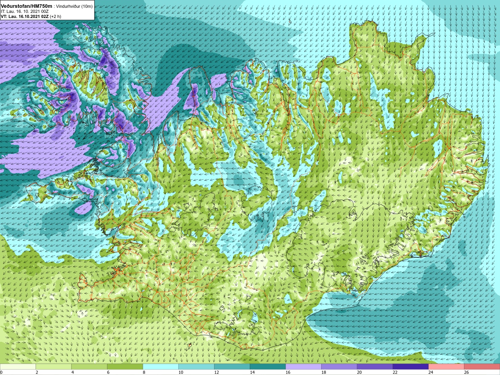
Task: Click the green 4–6 legend swatch
Action: coord(89,366)
